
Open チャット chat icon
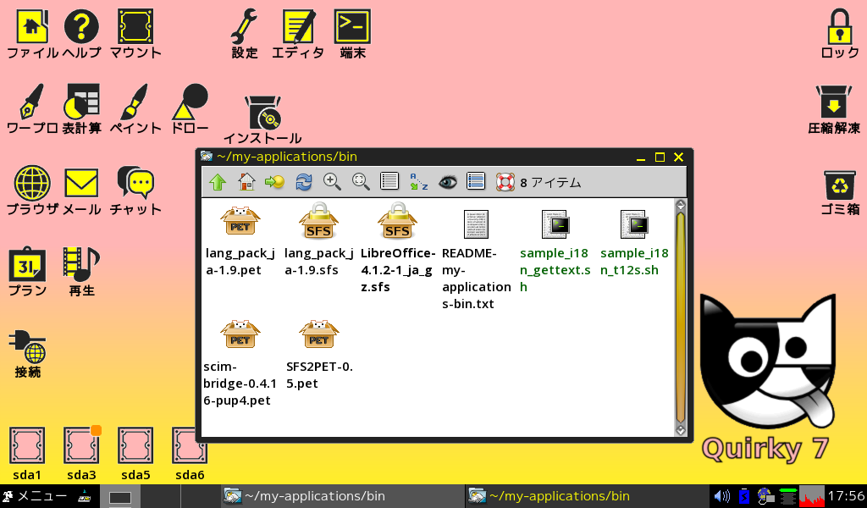click(135, 190)
